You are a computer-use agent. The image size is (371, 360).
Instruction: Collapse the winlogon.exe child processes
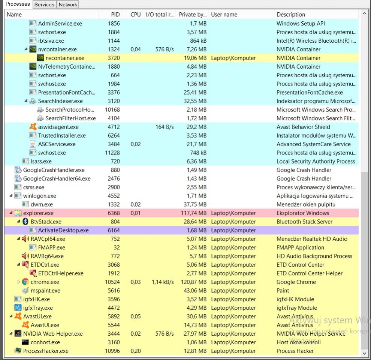(x=11, y=196)
